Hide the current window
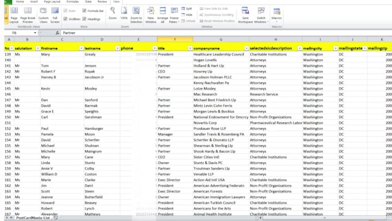This screenshot has width=392, height=221. [187, 15]
